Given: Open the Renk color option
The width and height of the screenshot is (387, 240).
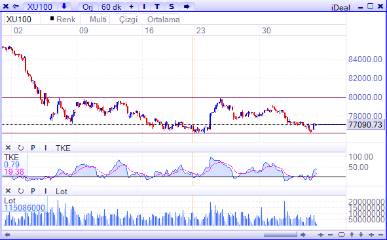Looking at the screenshot, I should pos(65,20).
